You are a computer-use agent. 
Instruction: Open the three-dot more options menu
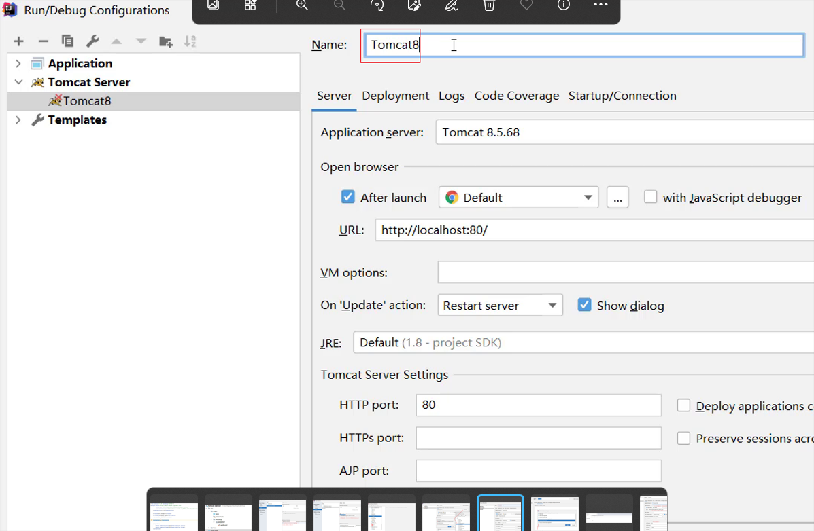[x=600, y=5]
